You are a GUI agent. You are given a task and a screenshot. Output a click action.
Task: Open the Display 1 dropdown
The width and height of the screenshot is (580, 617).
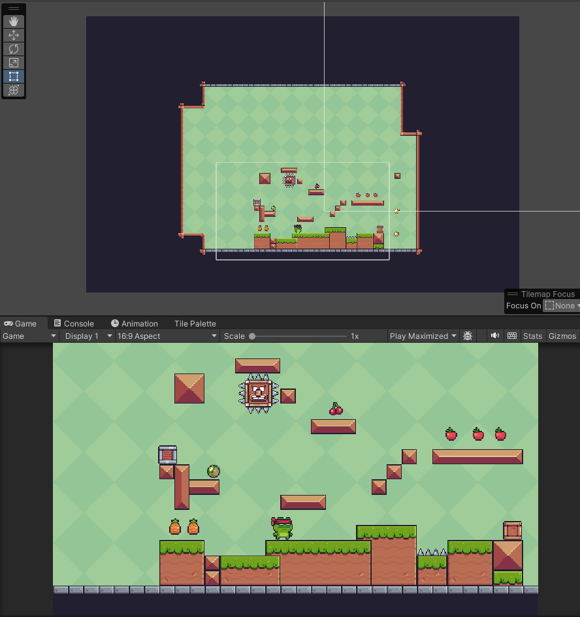(88, 336)
